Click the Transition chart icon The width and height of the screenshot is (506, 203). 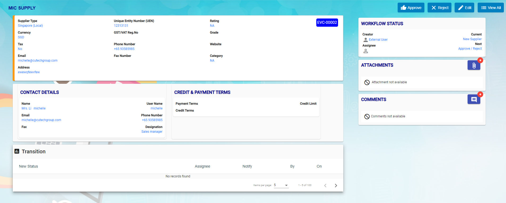[x=17, y=151]
